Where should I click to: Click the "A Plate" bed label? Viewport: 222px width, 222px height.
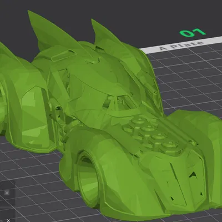coord(181,46)
